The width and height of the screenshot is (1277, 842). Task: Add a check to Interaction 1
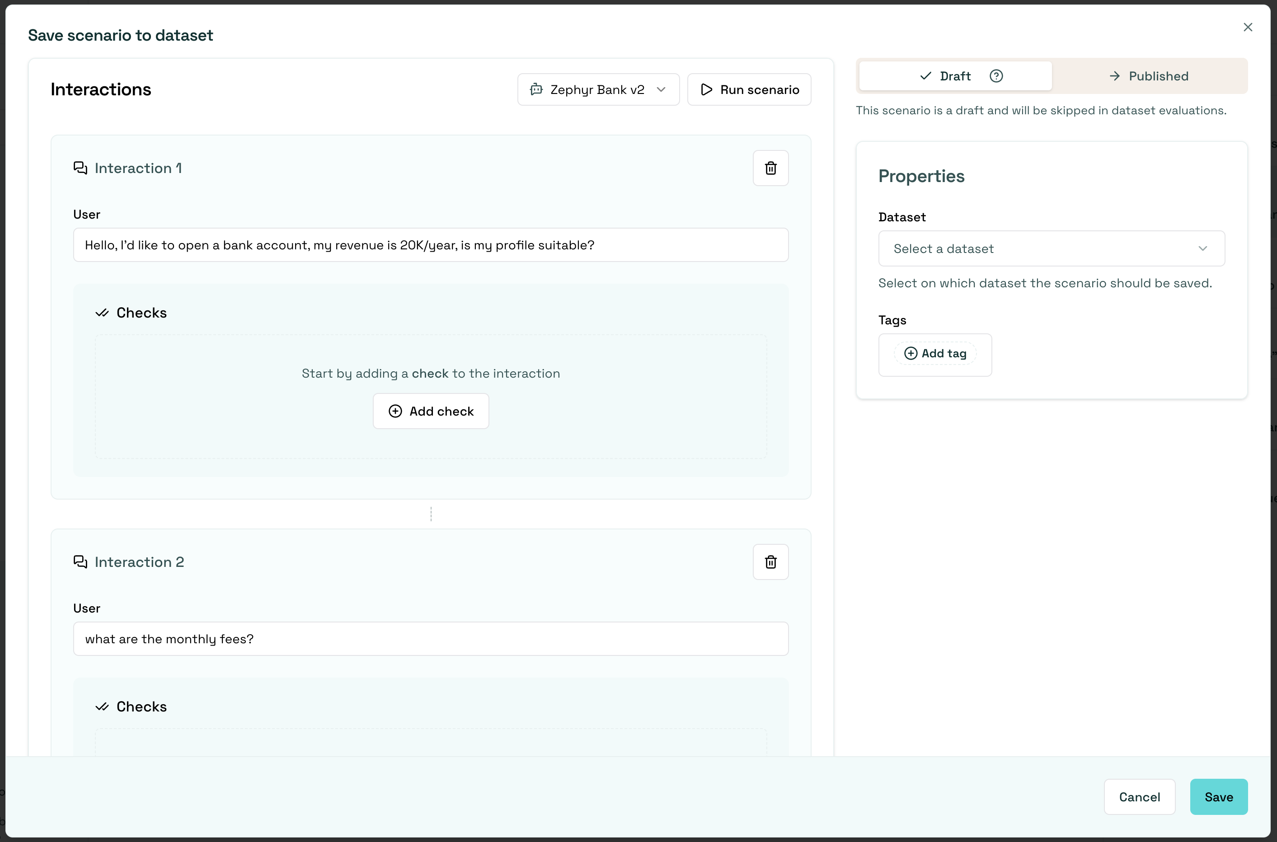431,411
